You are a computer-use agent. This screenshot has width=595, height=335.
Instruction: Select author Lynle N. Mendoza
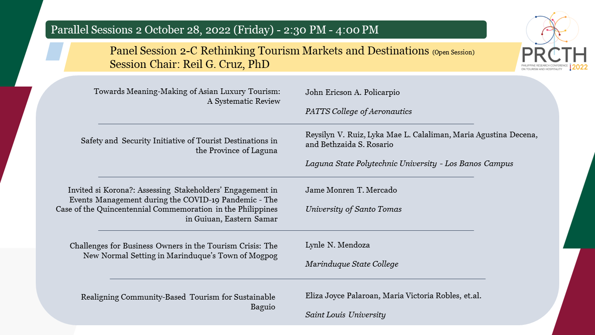tap(337, 245)
